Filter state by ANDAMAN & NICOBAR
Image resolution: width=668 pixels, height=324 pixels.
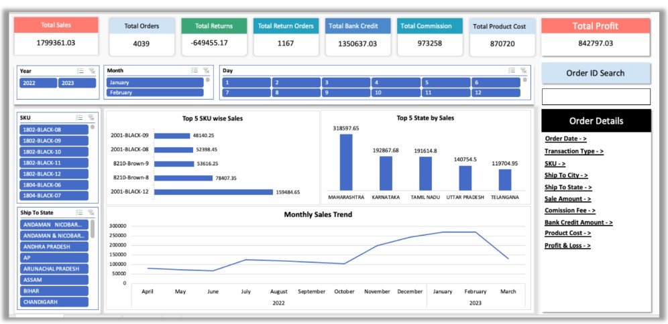54,236
